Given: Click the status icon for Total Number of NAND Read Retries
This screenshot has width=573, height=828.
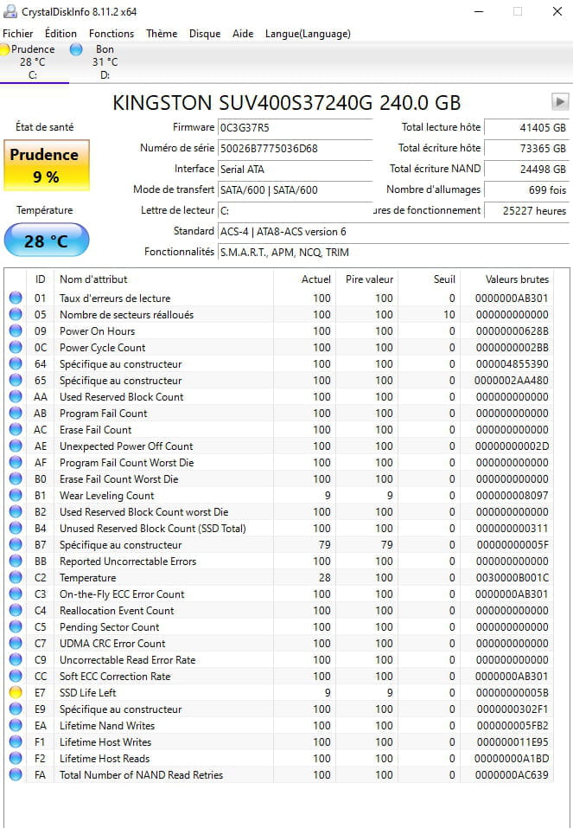Looking at the screenshot, I should [16, 774].
